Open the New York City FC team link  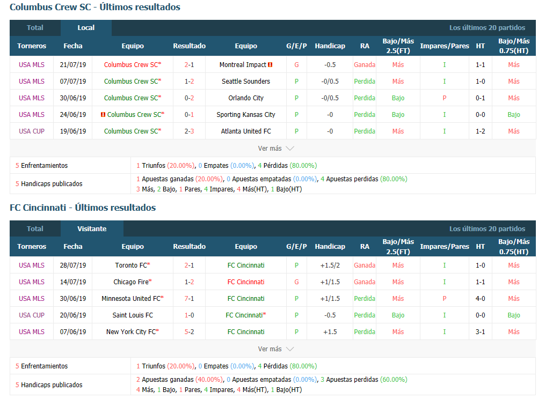point(131,332)
